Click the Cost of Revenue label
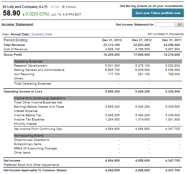Viewport: 186px width, 174px height. click(15, 49)
